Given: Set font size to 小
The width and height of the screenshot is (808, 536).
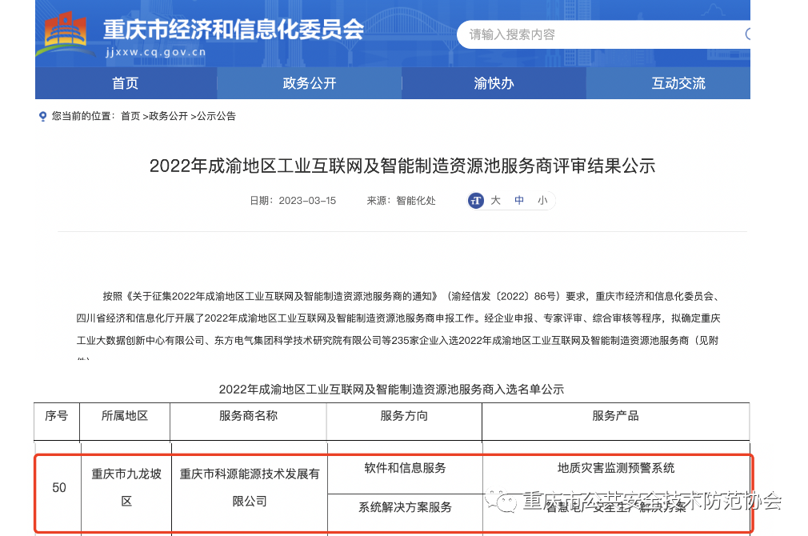Looking at the screenshot, I should 542,201.
